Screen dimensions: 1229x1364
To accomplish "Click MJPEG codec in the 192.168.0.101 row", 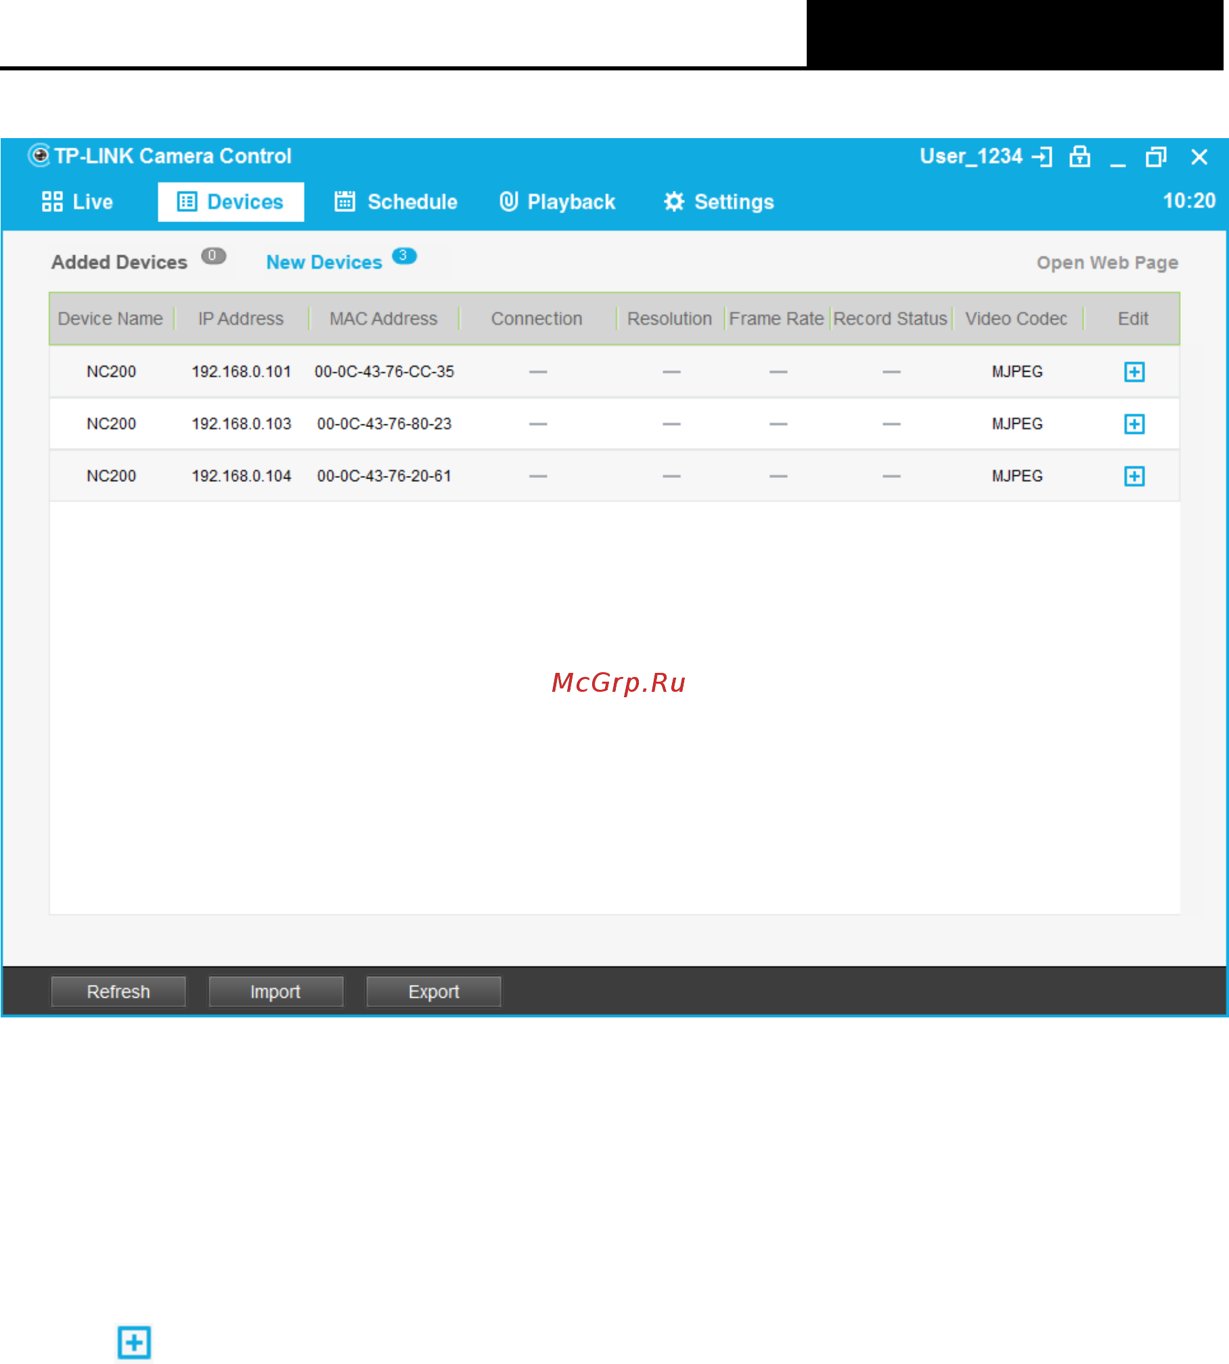I will pyautogui.click(x=1017, y=372).
